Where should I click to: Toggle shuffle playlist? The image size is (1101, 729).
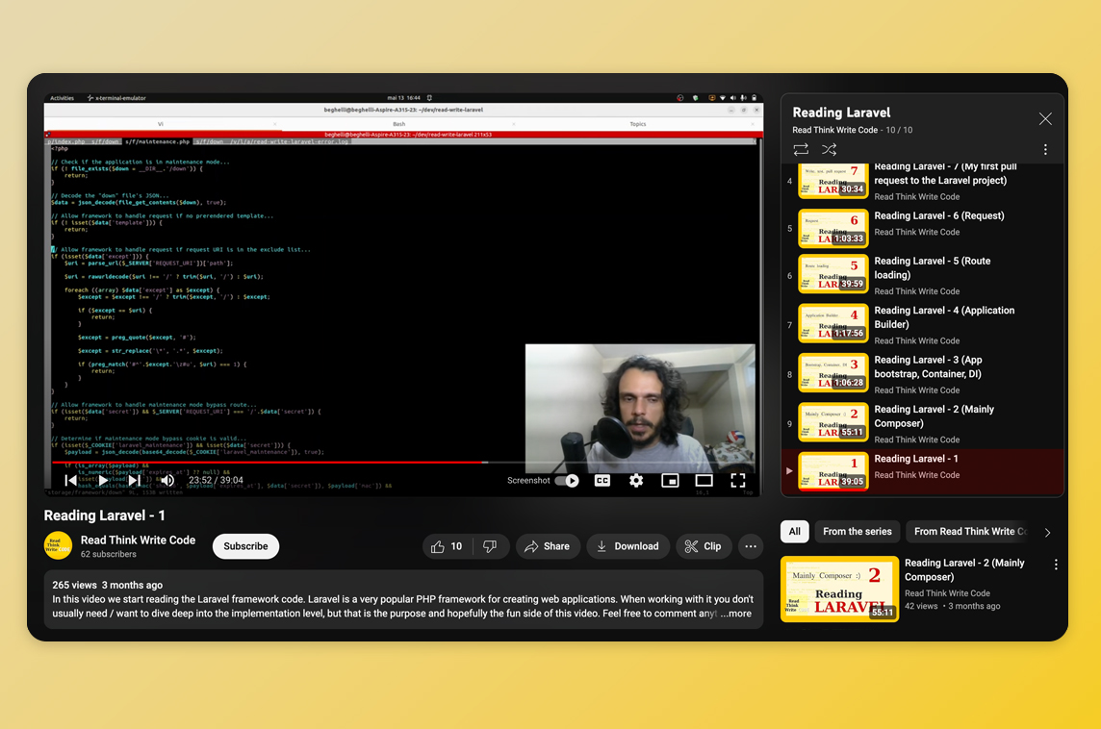click(x=830, y=149)
